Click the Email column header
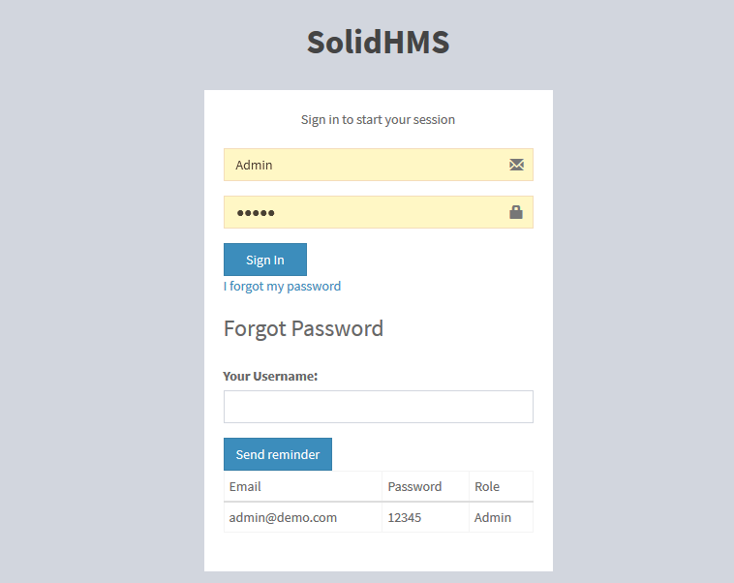734x583 pixels. click(x=245, y=486)
